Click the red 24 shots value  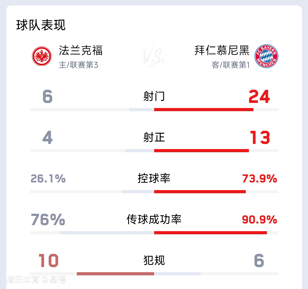click(259, 96)
